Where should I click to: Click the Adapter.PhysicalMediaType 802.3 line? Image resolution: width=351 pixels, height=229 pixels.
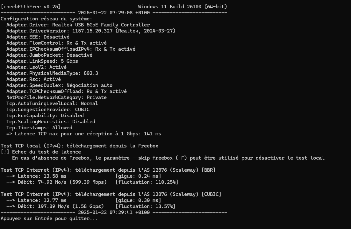(52, 73)
